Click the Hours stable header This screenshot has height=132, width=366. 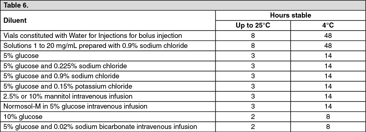tap(291, 15)
